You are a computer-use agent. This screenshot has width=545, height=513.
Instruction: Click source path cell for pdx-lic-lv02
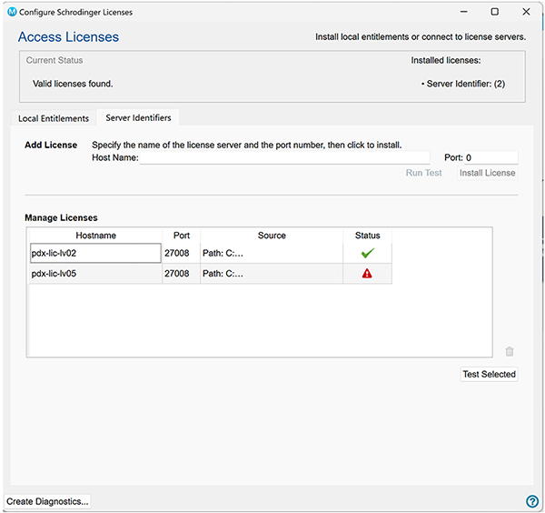[272, 253]
